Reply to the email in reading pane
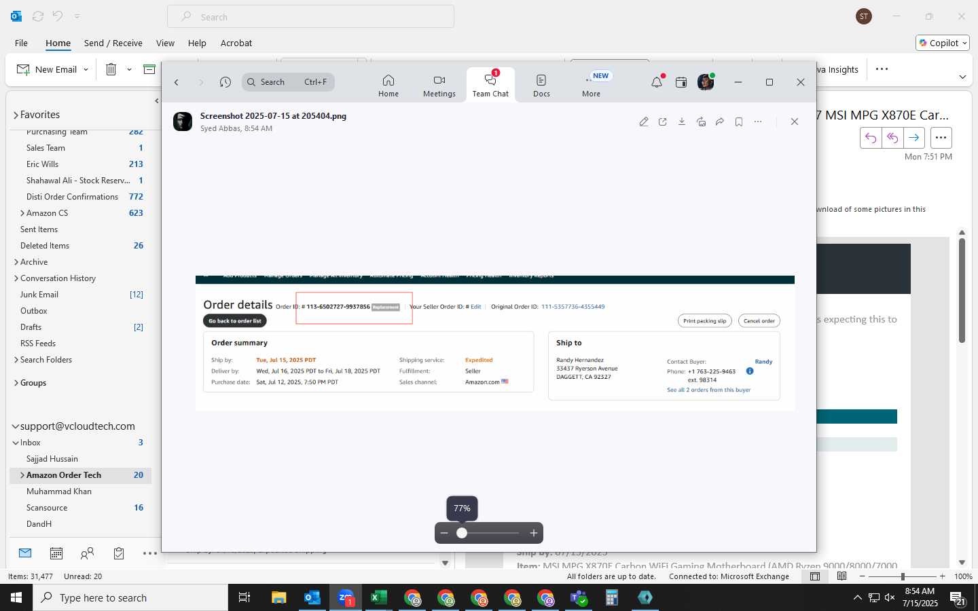This screenshot has height=611, width=978. [x=871, y=138]
